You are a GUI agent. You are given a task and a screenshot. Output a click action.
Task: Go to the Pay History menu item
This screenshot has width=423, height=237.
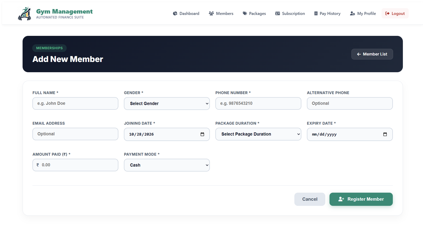coord(327,13)
